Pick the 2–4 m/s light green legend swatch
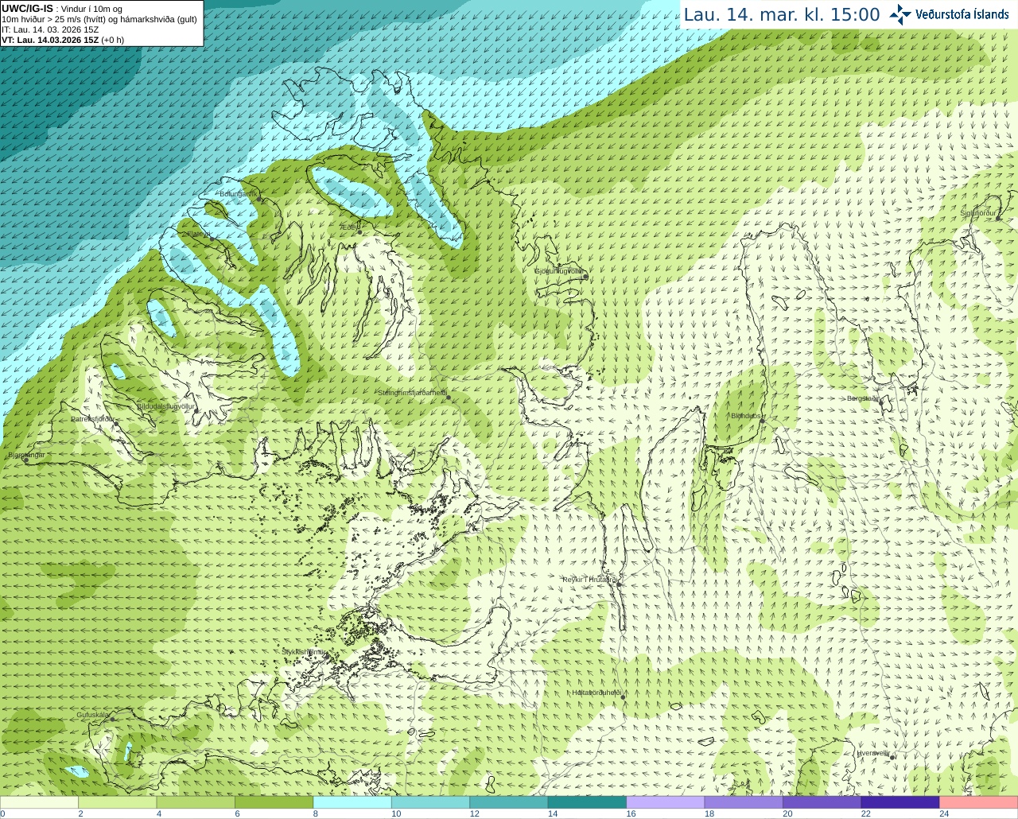 117,802
